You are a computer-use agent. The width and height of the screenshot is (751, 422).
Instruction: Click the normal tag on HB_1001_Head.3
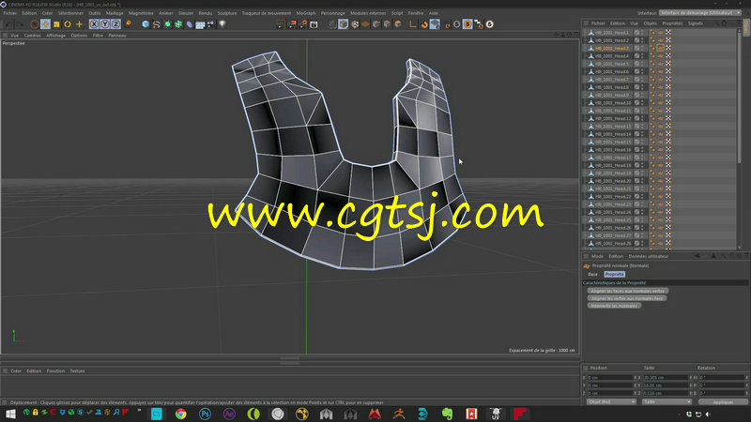661,49
